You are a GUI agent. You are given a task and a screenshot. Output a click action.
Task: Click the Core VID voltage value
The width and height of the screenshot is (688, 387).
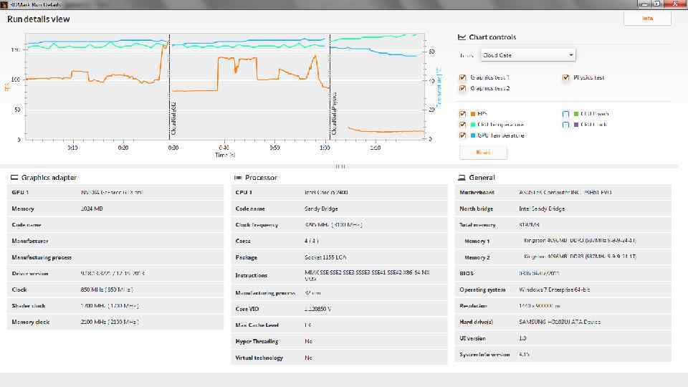pos(317,309)
